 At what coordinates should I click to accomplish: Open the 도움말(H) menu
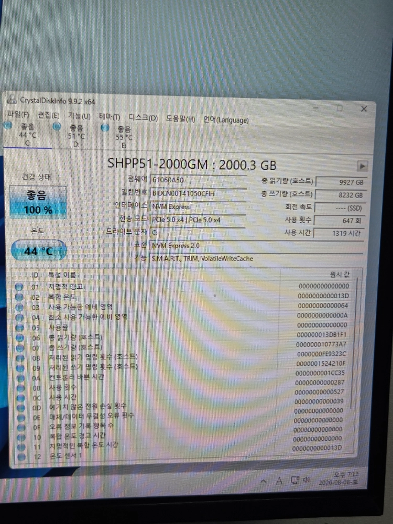click(180, 118)
